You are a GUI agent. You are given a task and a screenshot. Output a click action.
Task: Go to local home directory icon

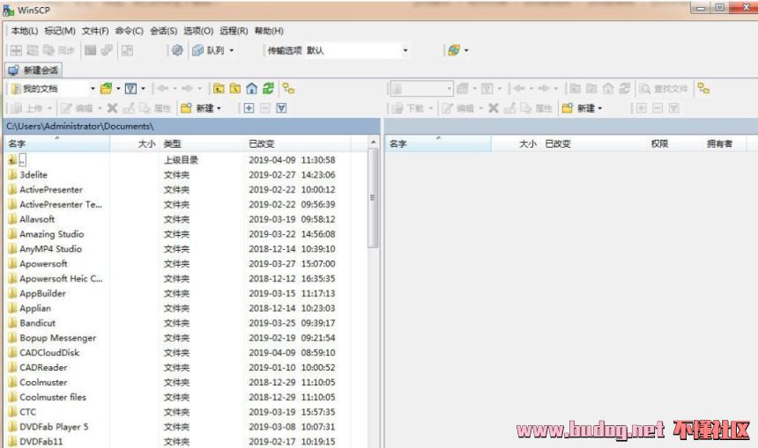[251, 88]
